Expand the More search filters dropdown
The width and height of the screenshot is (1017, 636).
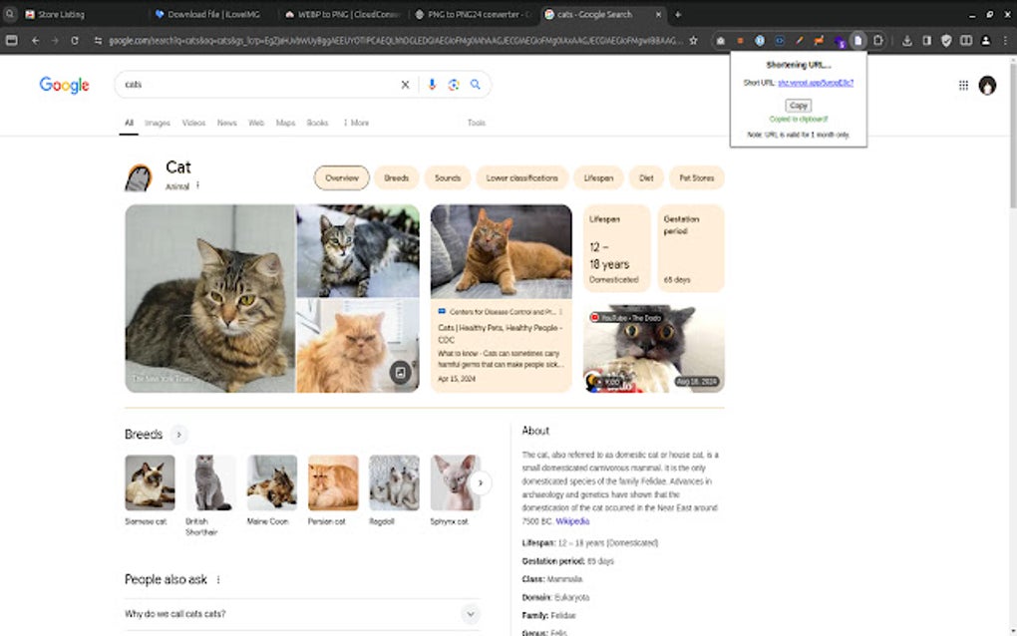click(356, 122)
